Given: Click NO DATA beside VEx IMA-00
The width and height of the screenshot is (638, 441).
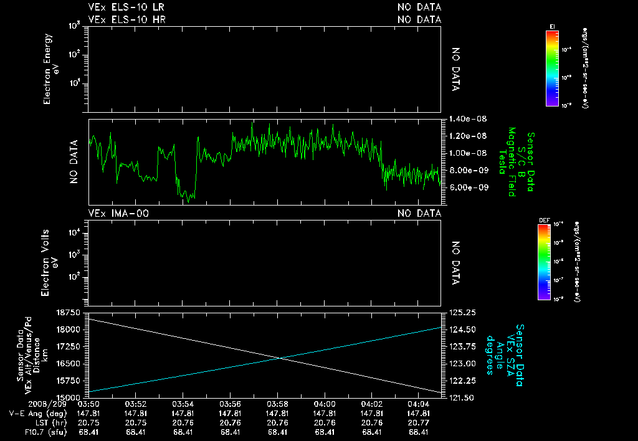Looking at the screenshot, I should pos(419,213).
